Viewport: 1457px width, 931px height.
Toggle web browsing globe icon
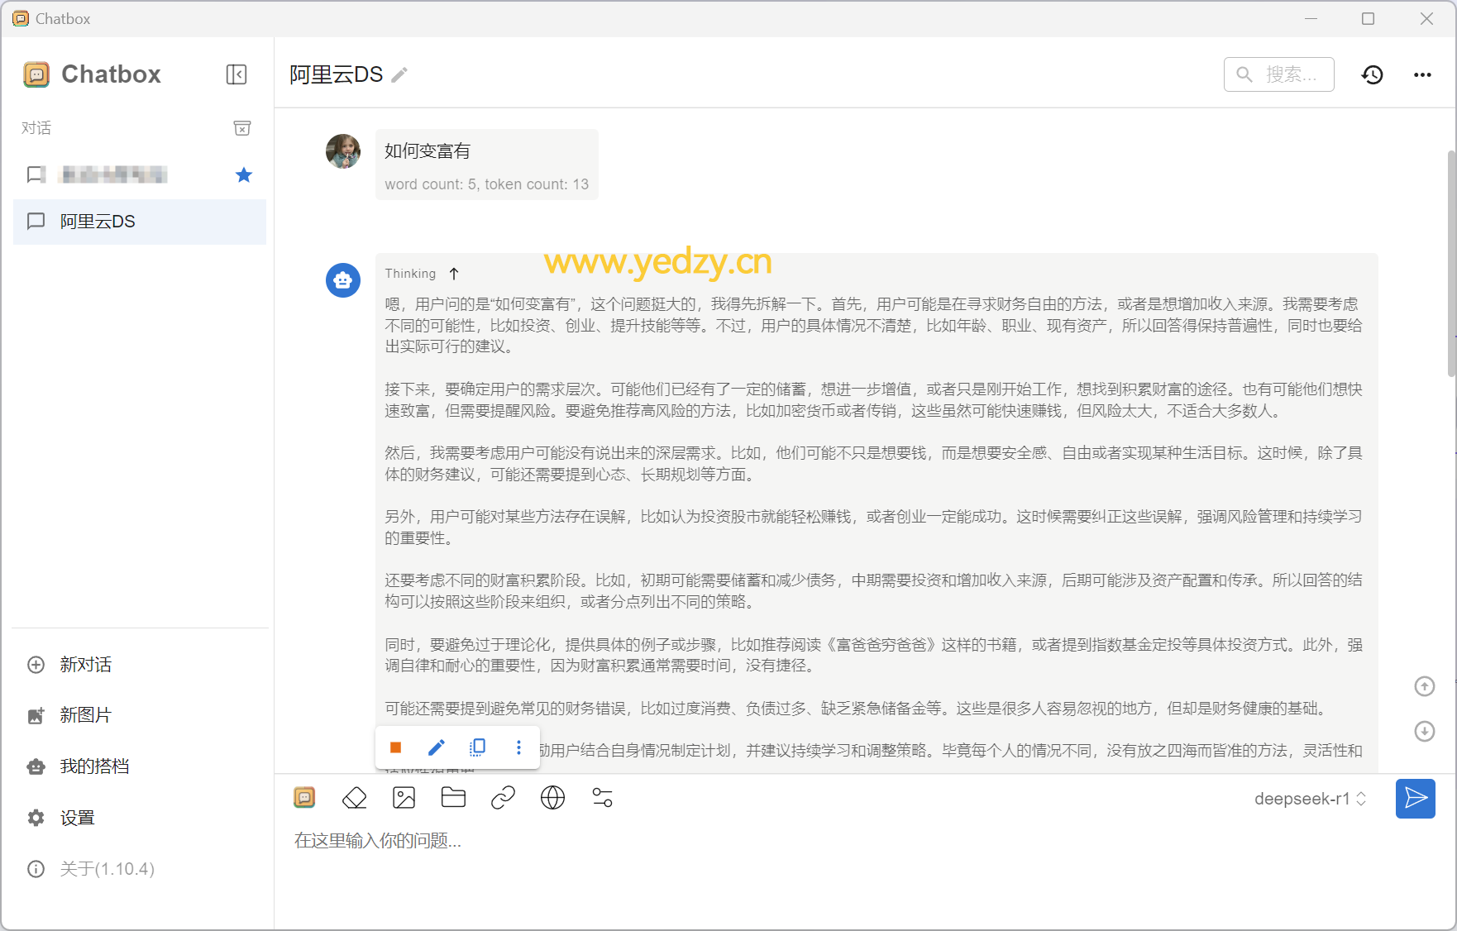552,798
